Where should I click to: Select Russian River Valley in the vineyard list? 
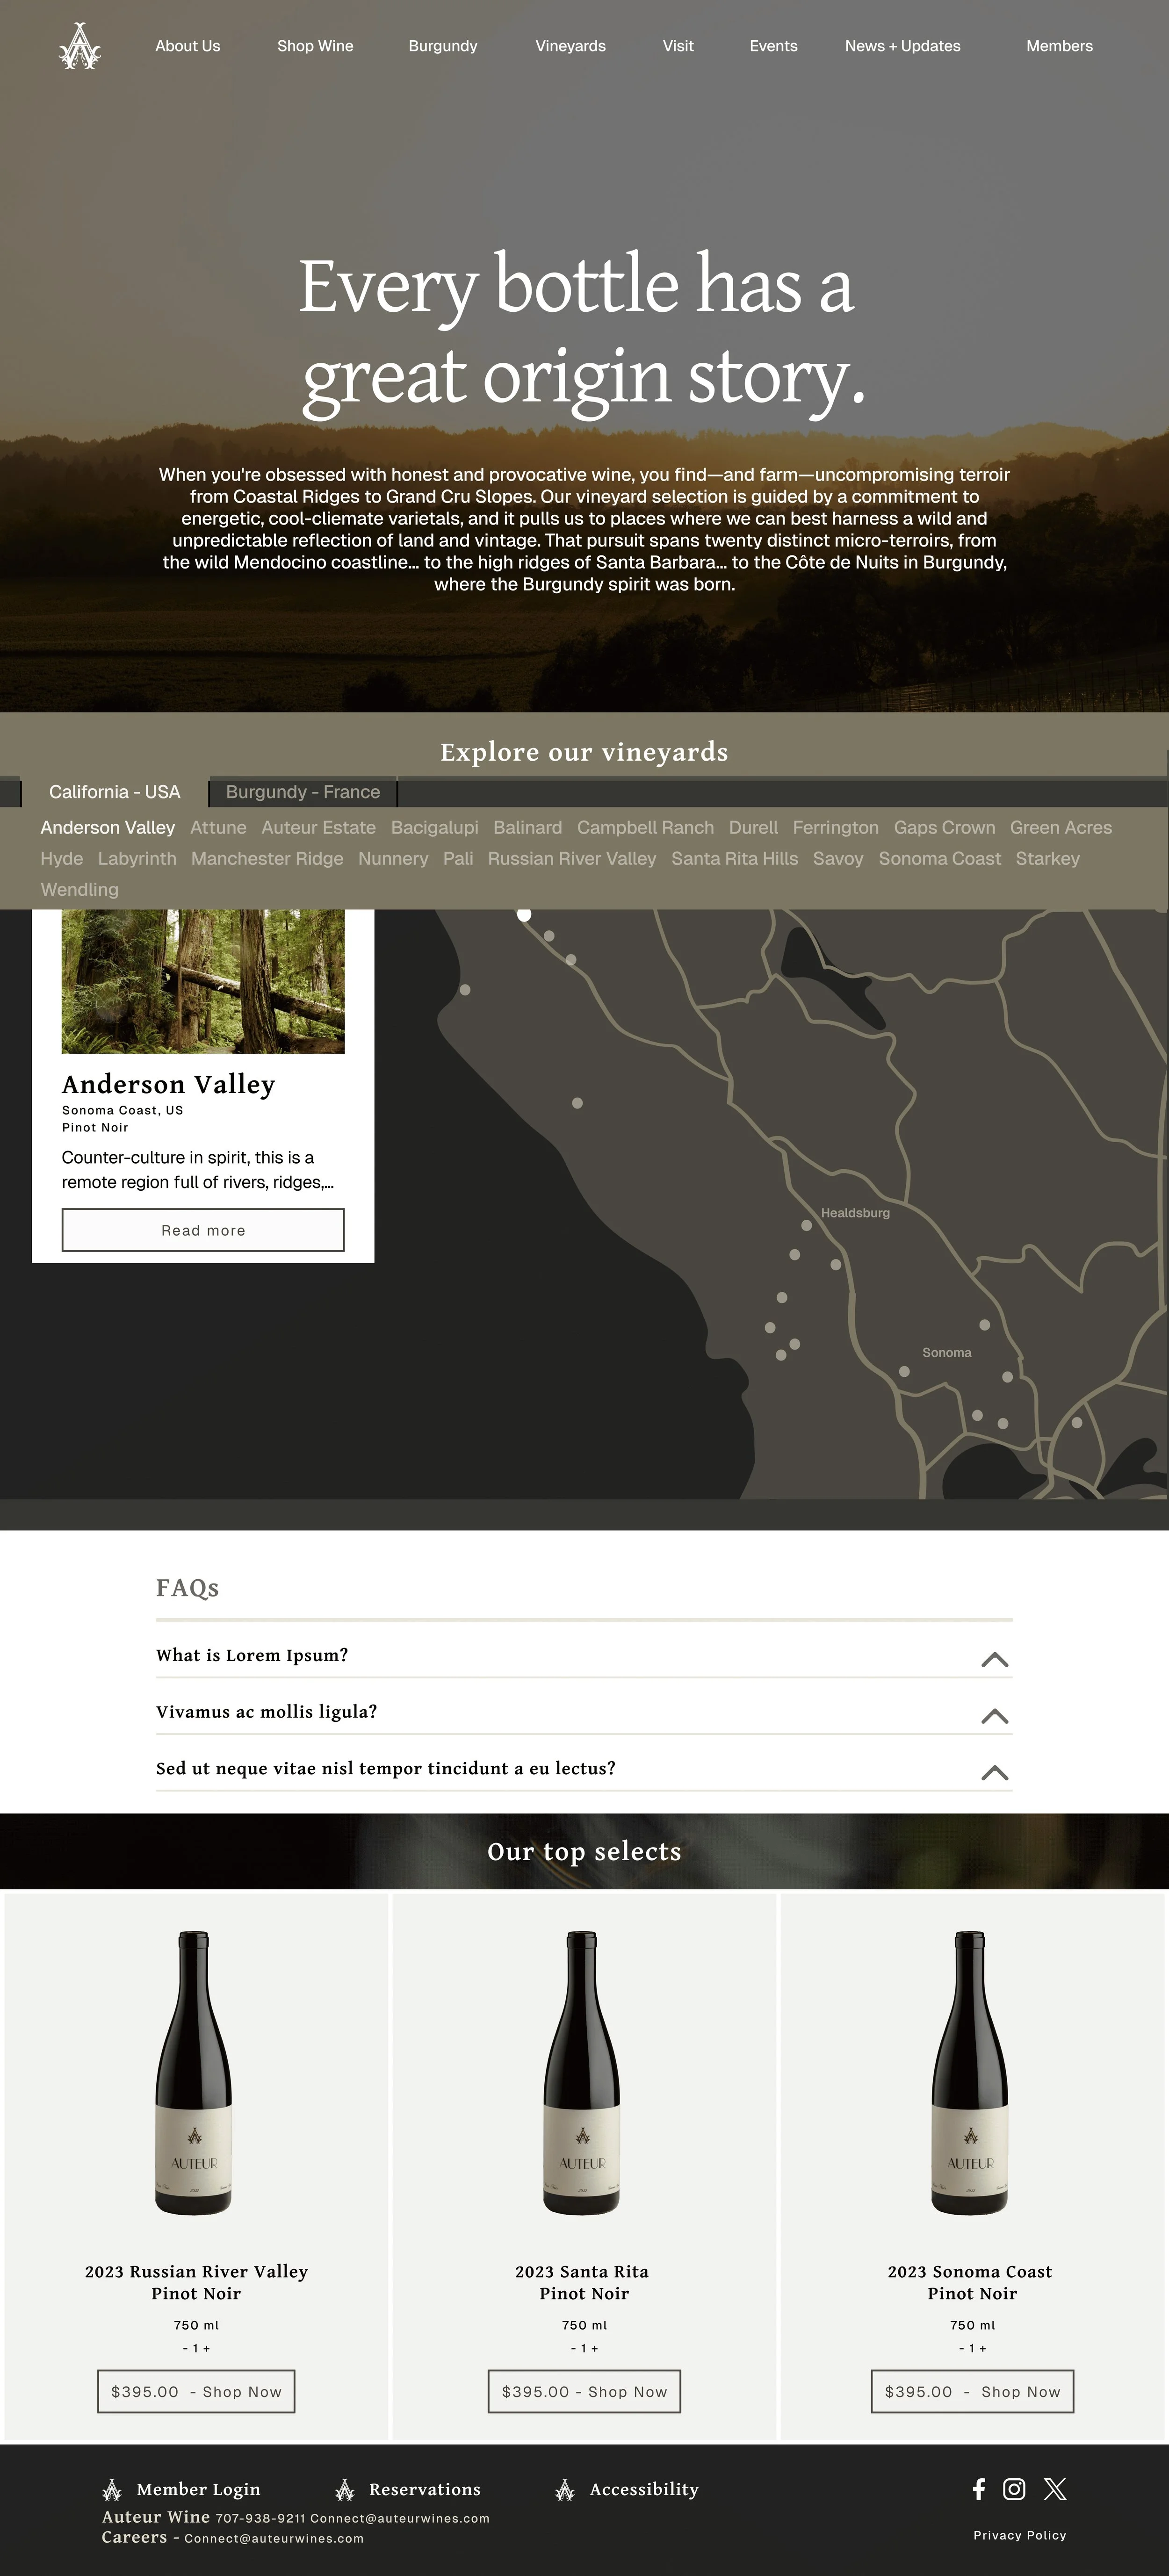pos(572,859)
